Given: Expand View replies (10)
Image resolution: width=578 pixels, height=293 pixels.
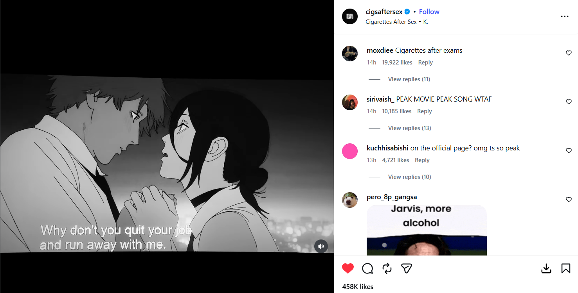Looking at the screenshot, I should (409, 177).
